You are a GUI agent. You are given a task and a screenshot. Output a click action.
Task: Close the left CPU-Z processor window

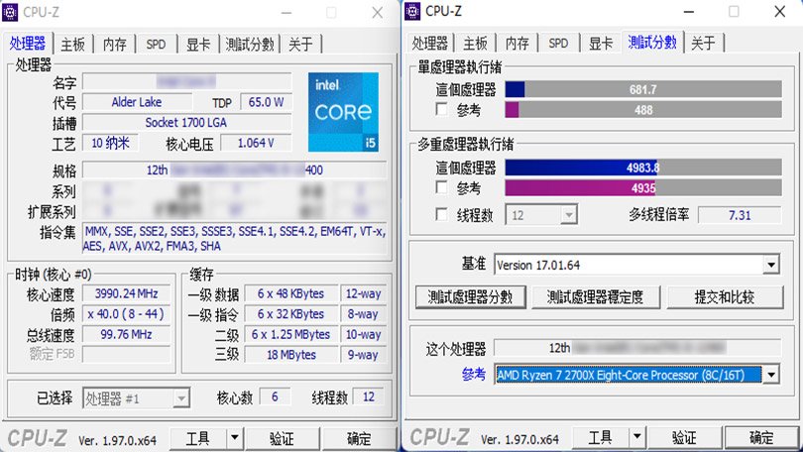pos(378,12)
